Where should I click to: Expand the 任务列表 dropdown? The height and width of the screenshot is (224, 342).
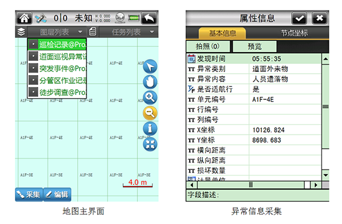[x=152, y=32]
